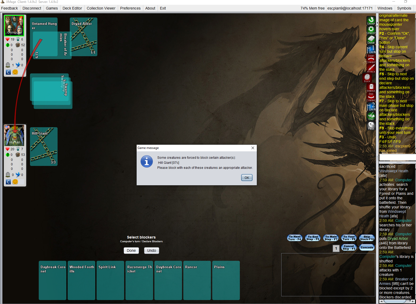Viewport: 416px width, 304px height.
Task: Click Computer's blue bird exile icon
Action: click(x=18, y=65)
